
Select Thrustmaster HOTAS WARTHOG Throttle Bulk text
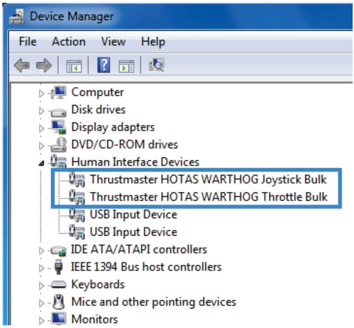coord(209,197)
